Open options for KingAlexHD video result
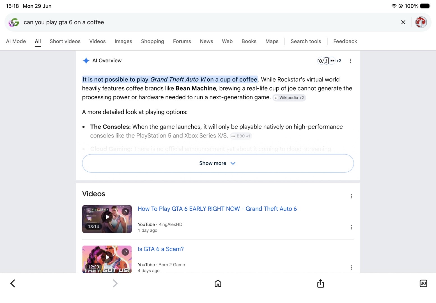Image resolution: width=436 pixels, height=303 pixels. pyautogui.click(x=351, y=227)
